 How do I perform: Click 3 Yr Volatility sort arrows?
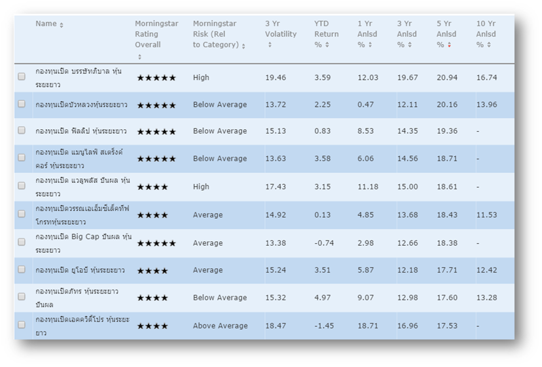[269, 45]
